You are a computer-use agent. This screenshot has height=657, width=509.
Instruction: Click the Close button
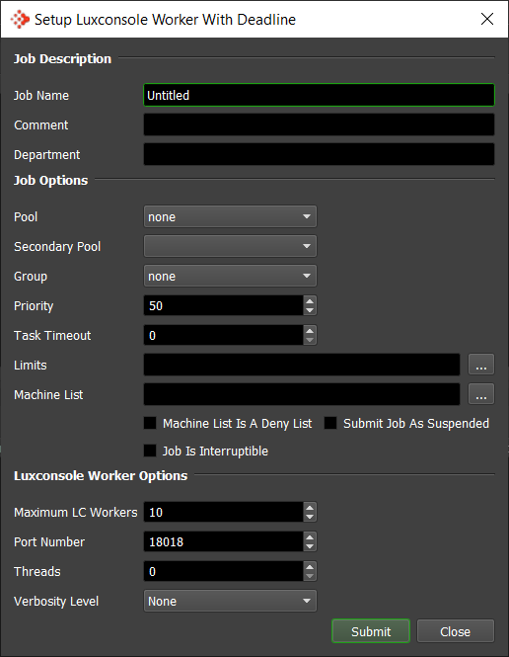pos(456,631)
